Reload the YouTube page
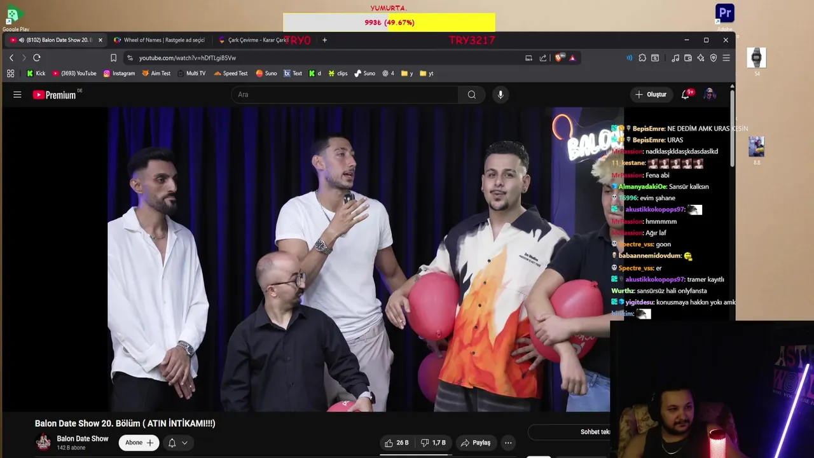Viewport: 814px width, 458px height. (x=37, y=58)
